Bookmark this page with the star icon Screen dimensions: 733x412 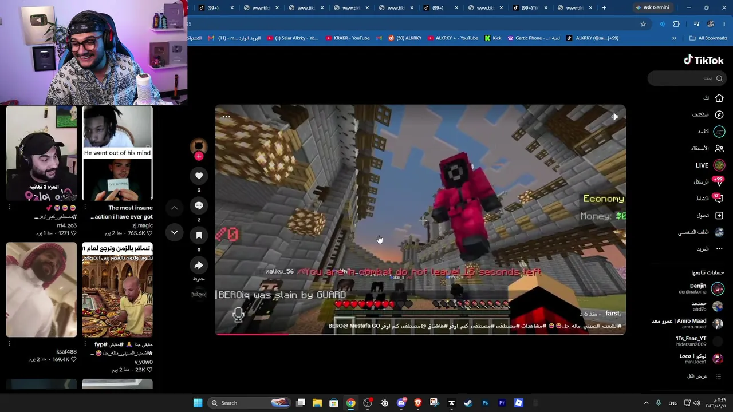[643, 24]
